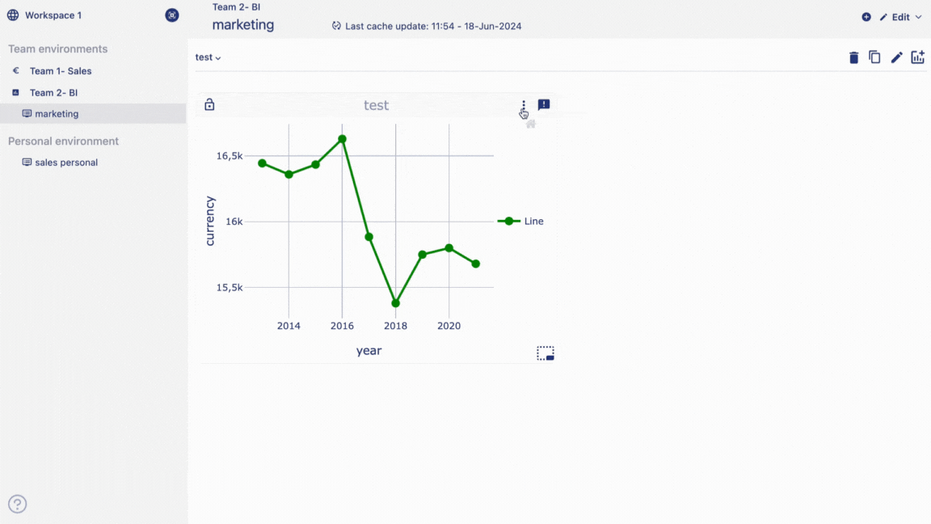Open the Team 1- Sales environment
Viewport: 931px width, 524px height.
pyautogui.click(x=61, y=71)
